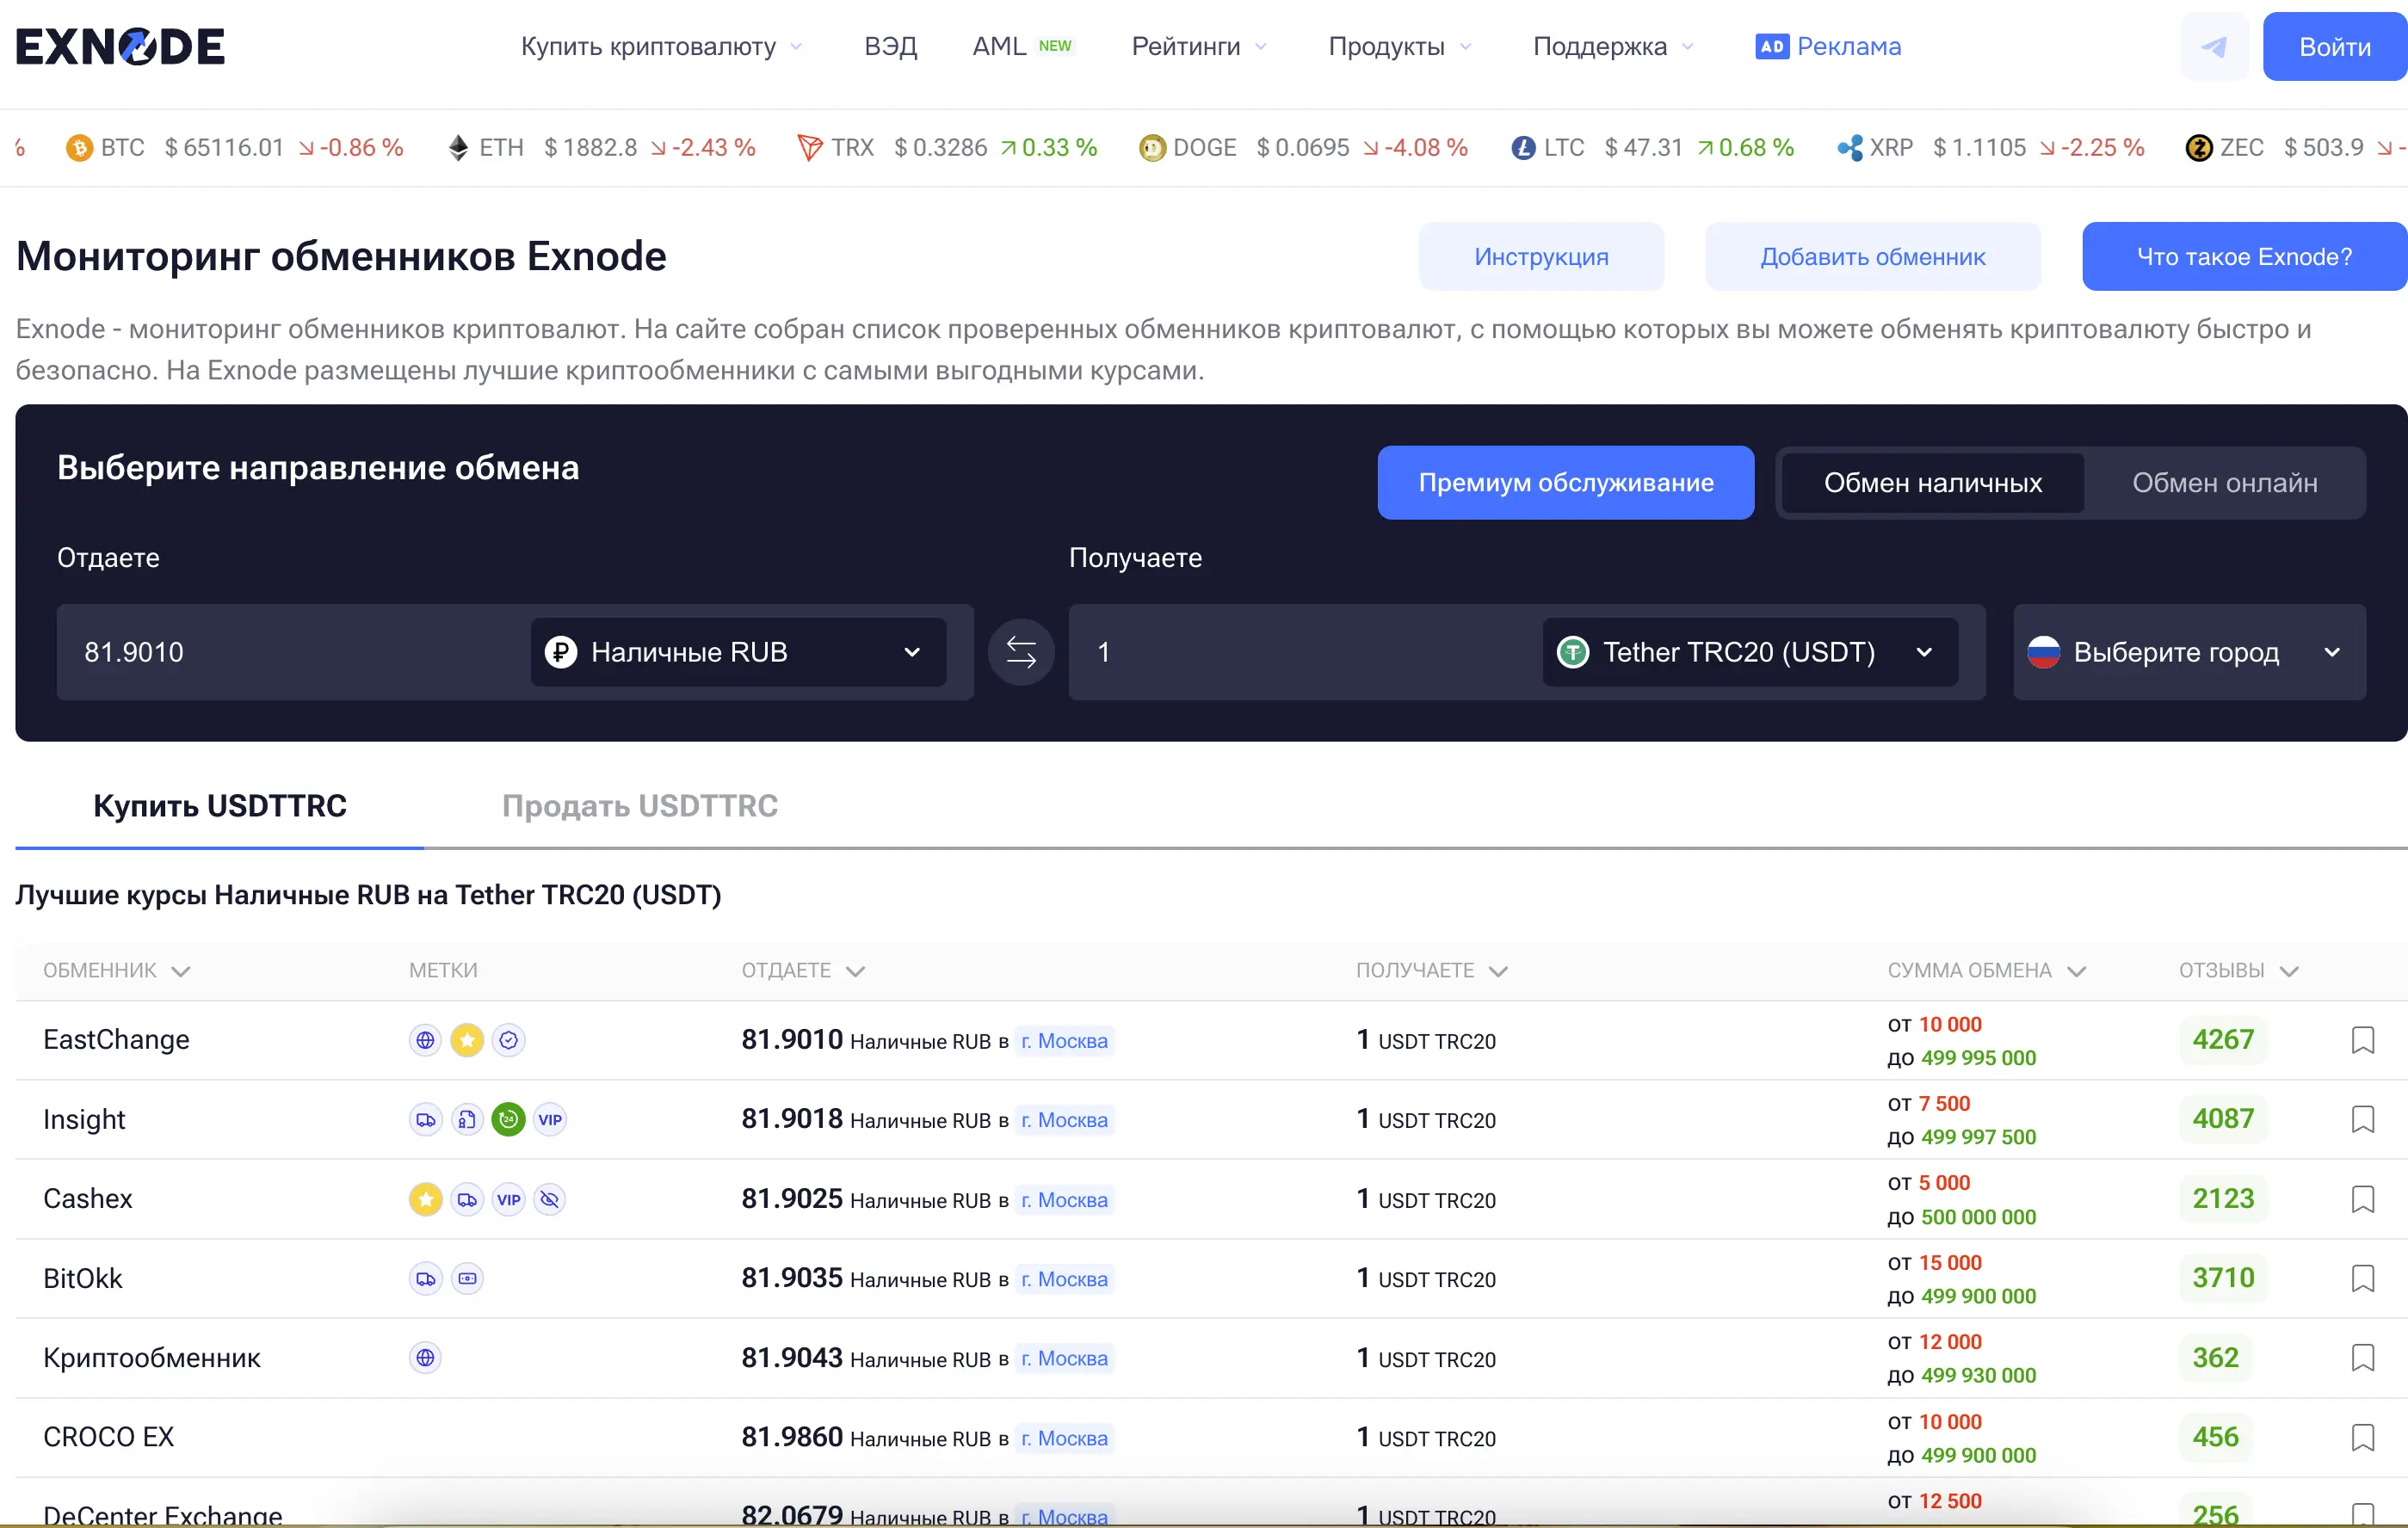Sort by ОТДАЕТЕ column
Screen dimensions: 2408x1528
coord(803,971)
